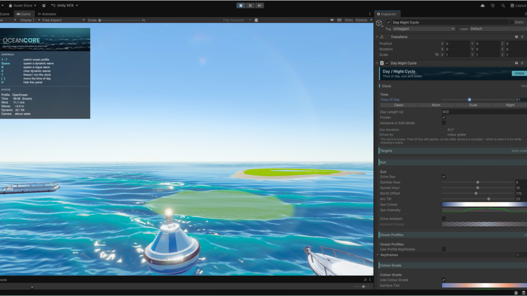This screenshot has height=296, width=527.
Task: Open the Unity VCS menu
Action: [65, 5]
